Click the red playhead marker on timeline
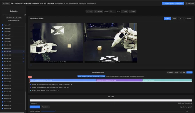 [x=30, y=77]
